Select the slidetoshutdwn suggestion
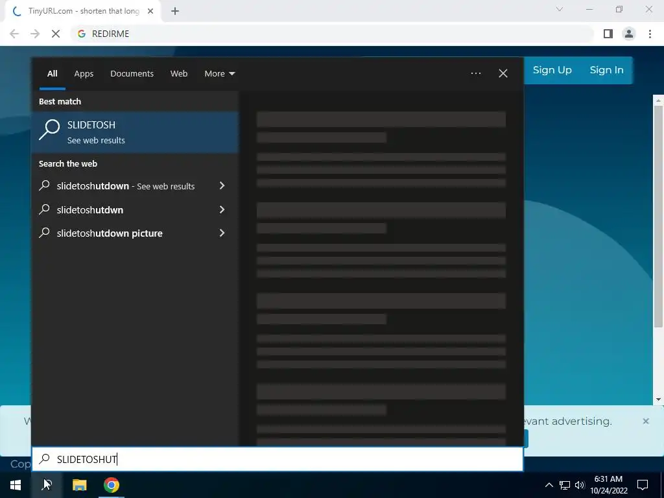The width and height of the screenshot is (664, 498). (x=89, y=209)
